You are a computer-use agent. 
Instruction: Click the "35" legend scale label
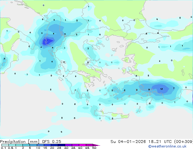73,148
